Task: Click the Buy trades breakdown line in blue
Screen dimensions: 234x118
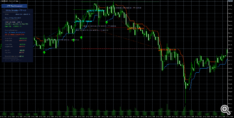Action: (x=15, y=32)
